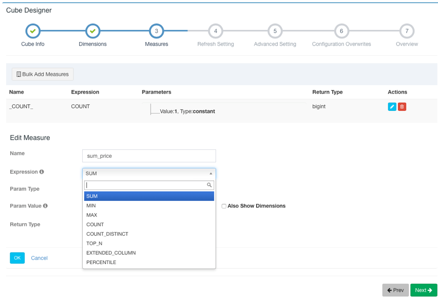Screen dimensions: 438x299
Task: Click the Bulk Add Measures button
Action: [x=43, y=74]
